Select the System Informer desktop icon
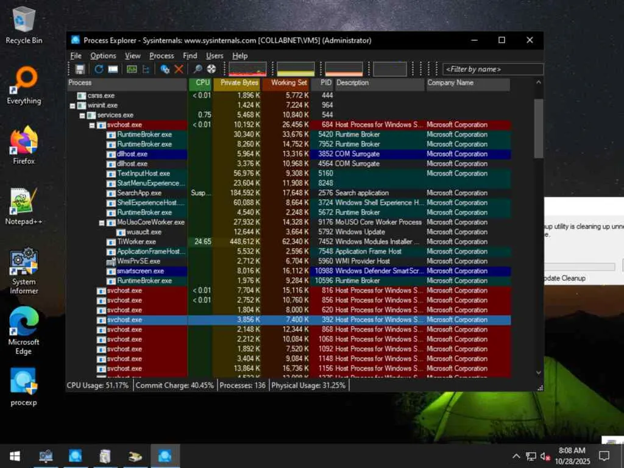624x468 pixels. (24, 271)
